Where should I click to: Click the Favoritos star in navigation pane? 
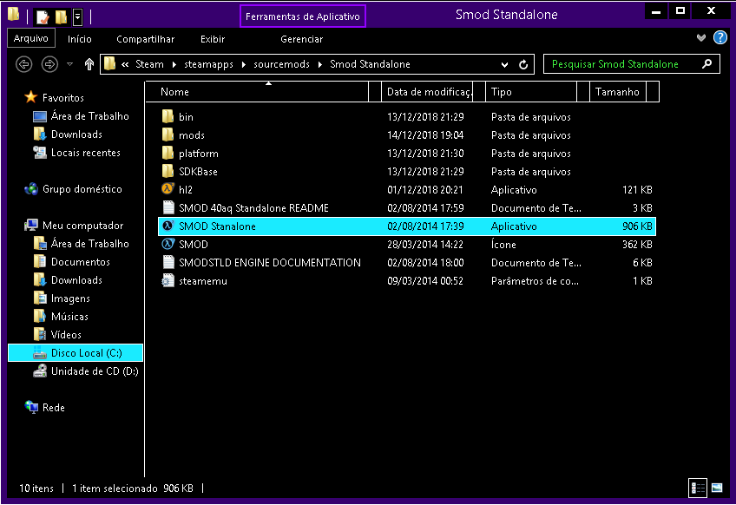point(31,97)
